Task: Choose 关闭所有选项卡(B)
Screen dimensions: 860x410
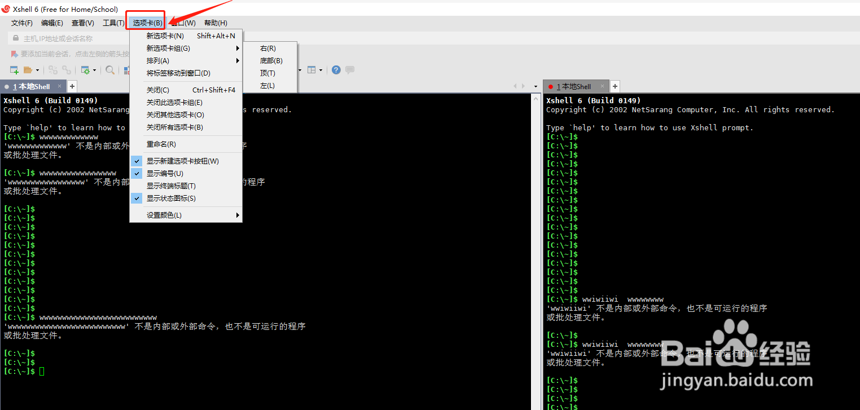Action: [186, 127]
